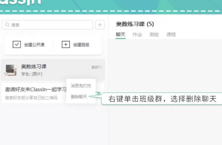Switch to the 课程 tab

171,34
